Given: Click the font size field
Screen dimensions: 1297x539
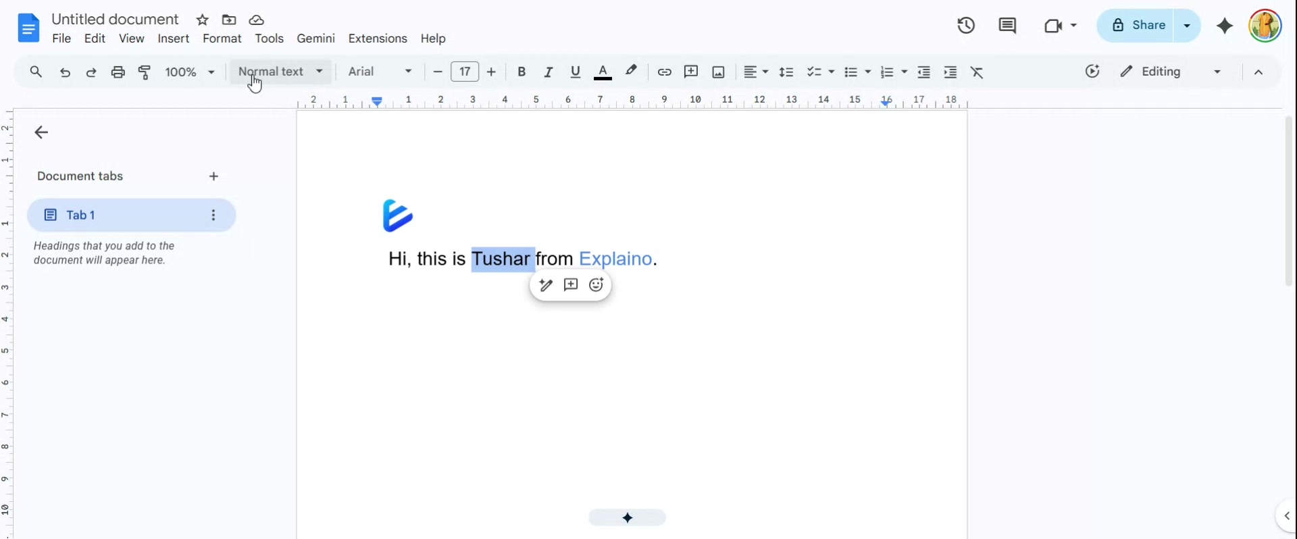Looking at the screenshot, I should tap(465, 72).
